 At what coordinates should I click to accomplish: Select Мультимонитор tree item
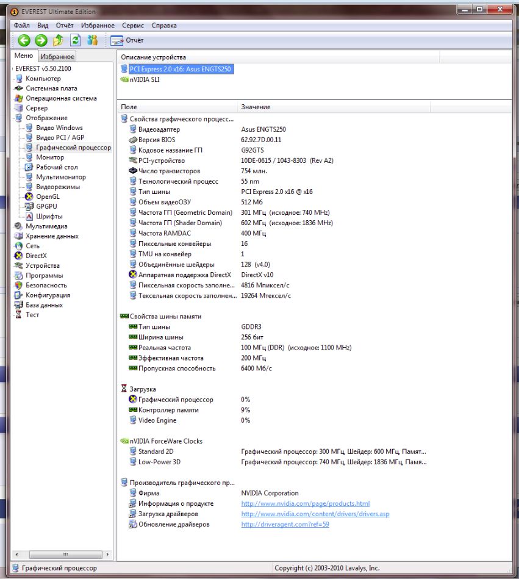click(x=61, y=177)
